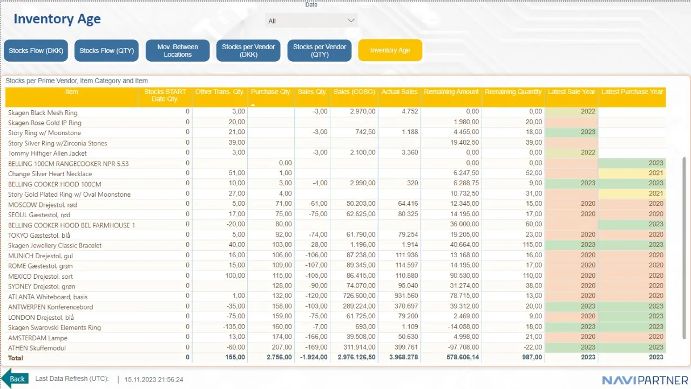Switch to Stocks Flow (DKK) page

coord(36,51)
